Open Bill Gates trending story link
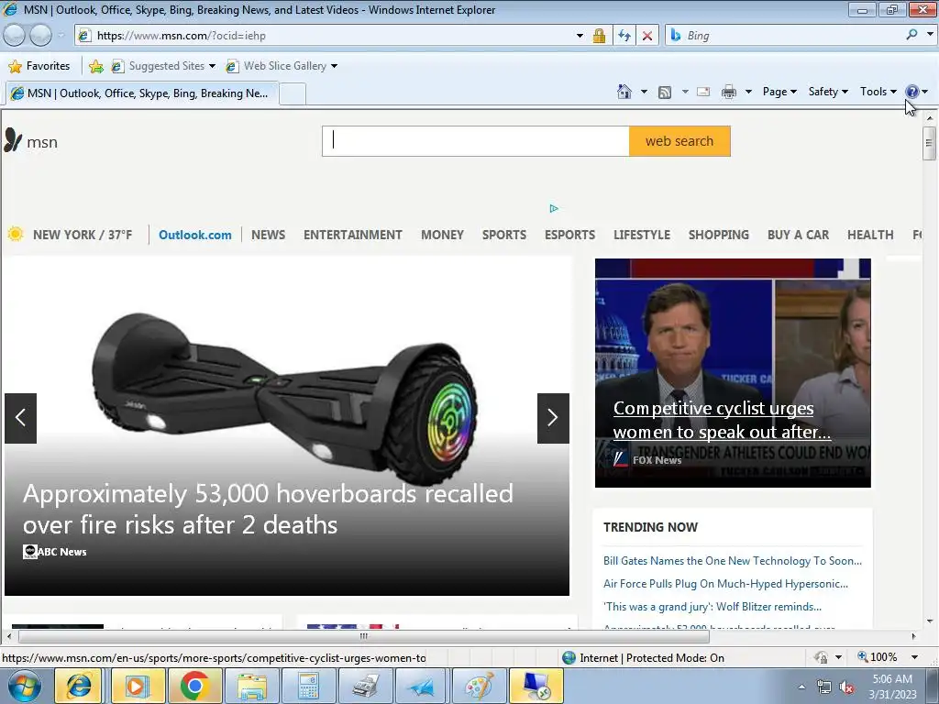 733,561
